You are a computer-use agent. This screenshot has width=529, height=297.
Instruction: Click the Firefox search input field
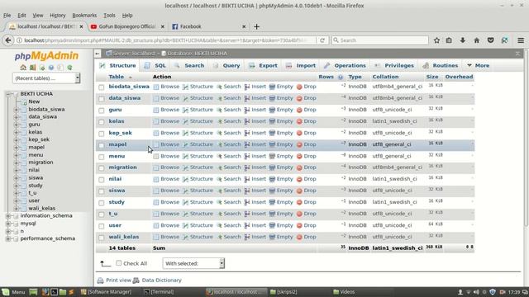point(380,40)
